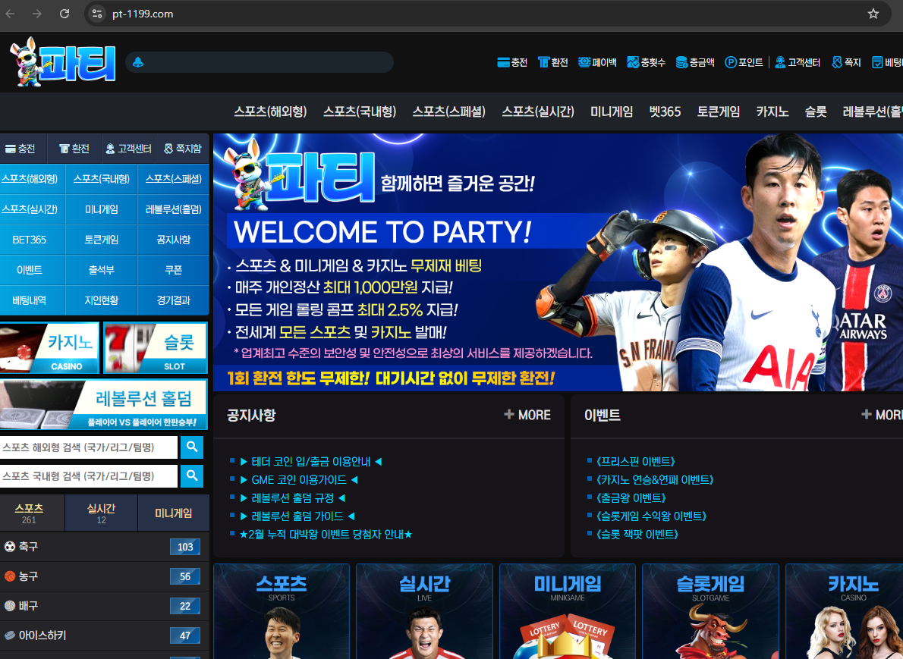Switch to 실시간 12 tab
The height and width of the screenshot is (659, 903).
(x=102, y=513)
